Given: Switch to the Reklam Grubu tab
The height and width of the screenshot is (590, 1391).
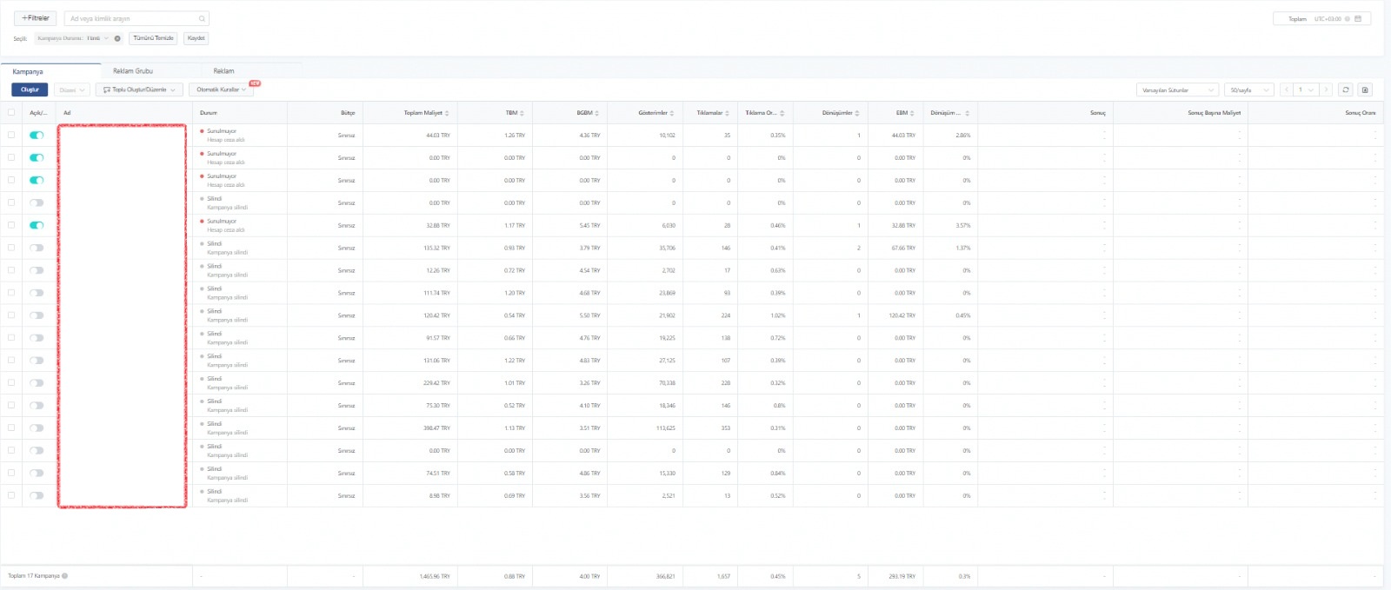Looking at the screenshot, I should [133, 70].
